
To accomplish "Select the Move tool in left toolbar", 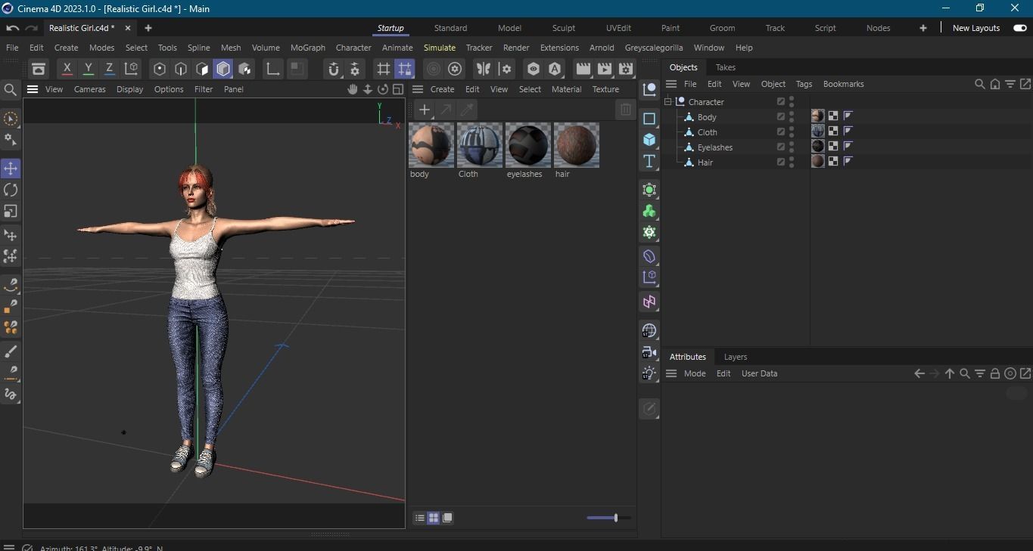I will coord(11,168).
